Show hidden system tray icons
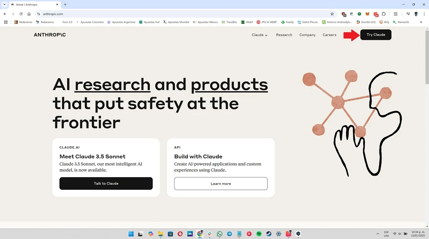 [378, 234]
